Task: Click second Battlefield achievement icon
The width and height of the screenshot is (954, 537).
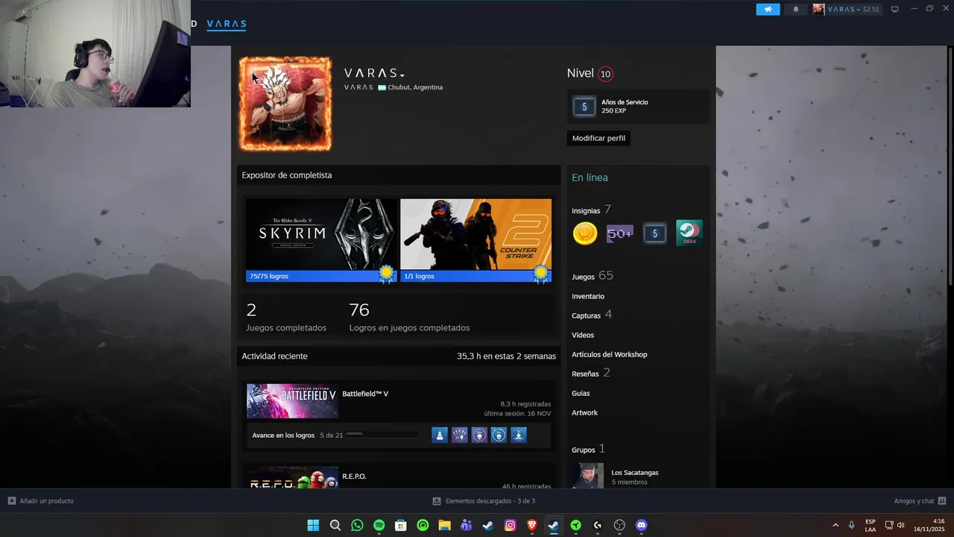Action: 460,435
